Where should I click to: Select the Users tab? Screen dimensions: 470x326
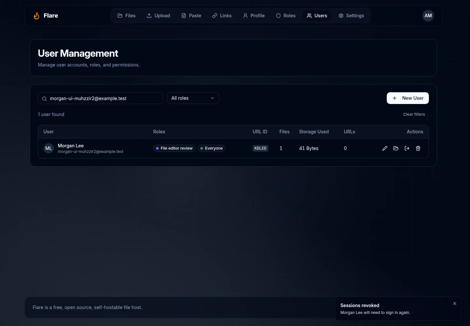coord(317,16)
